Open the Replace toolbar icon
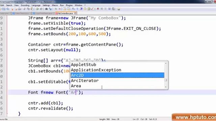 [x=50, y=9]
